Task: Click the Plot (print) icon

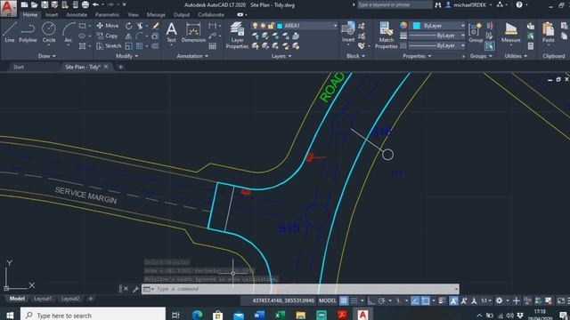Action: tap(85, 4)
